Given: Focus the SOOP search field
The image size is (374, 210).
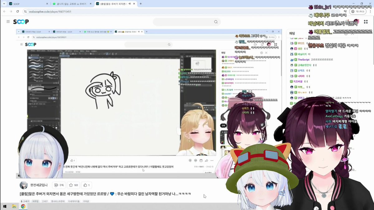Looking at the screenshot, I should [187, 22].
